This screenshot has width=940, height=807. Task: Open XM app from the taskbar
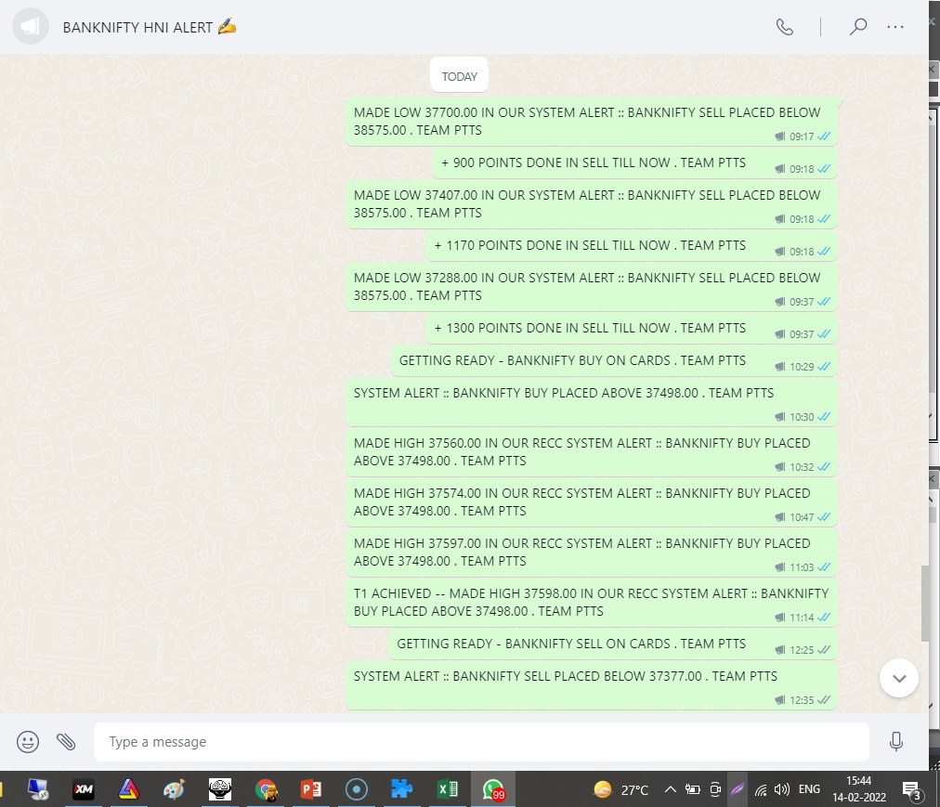[84, 789]
